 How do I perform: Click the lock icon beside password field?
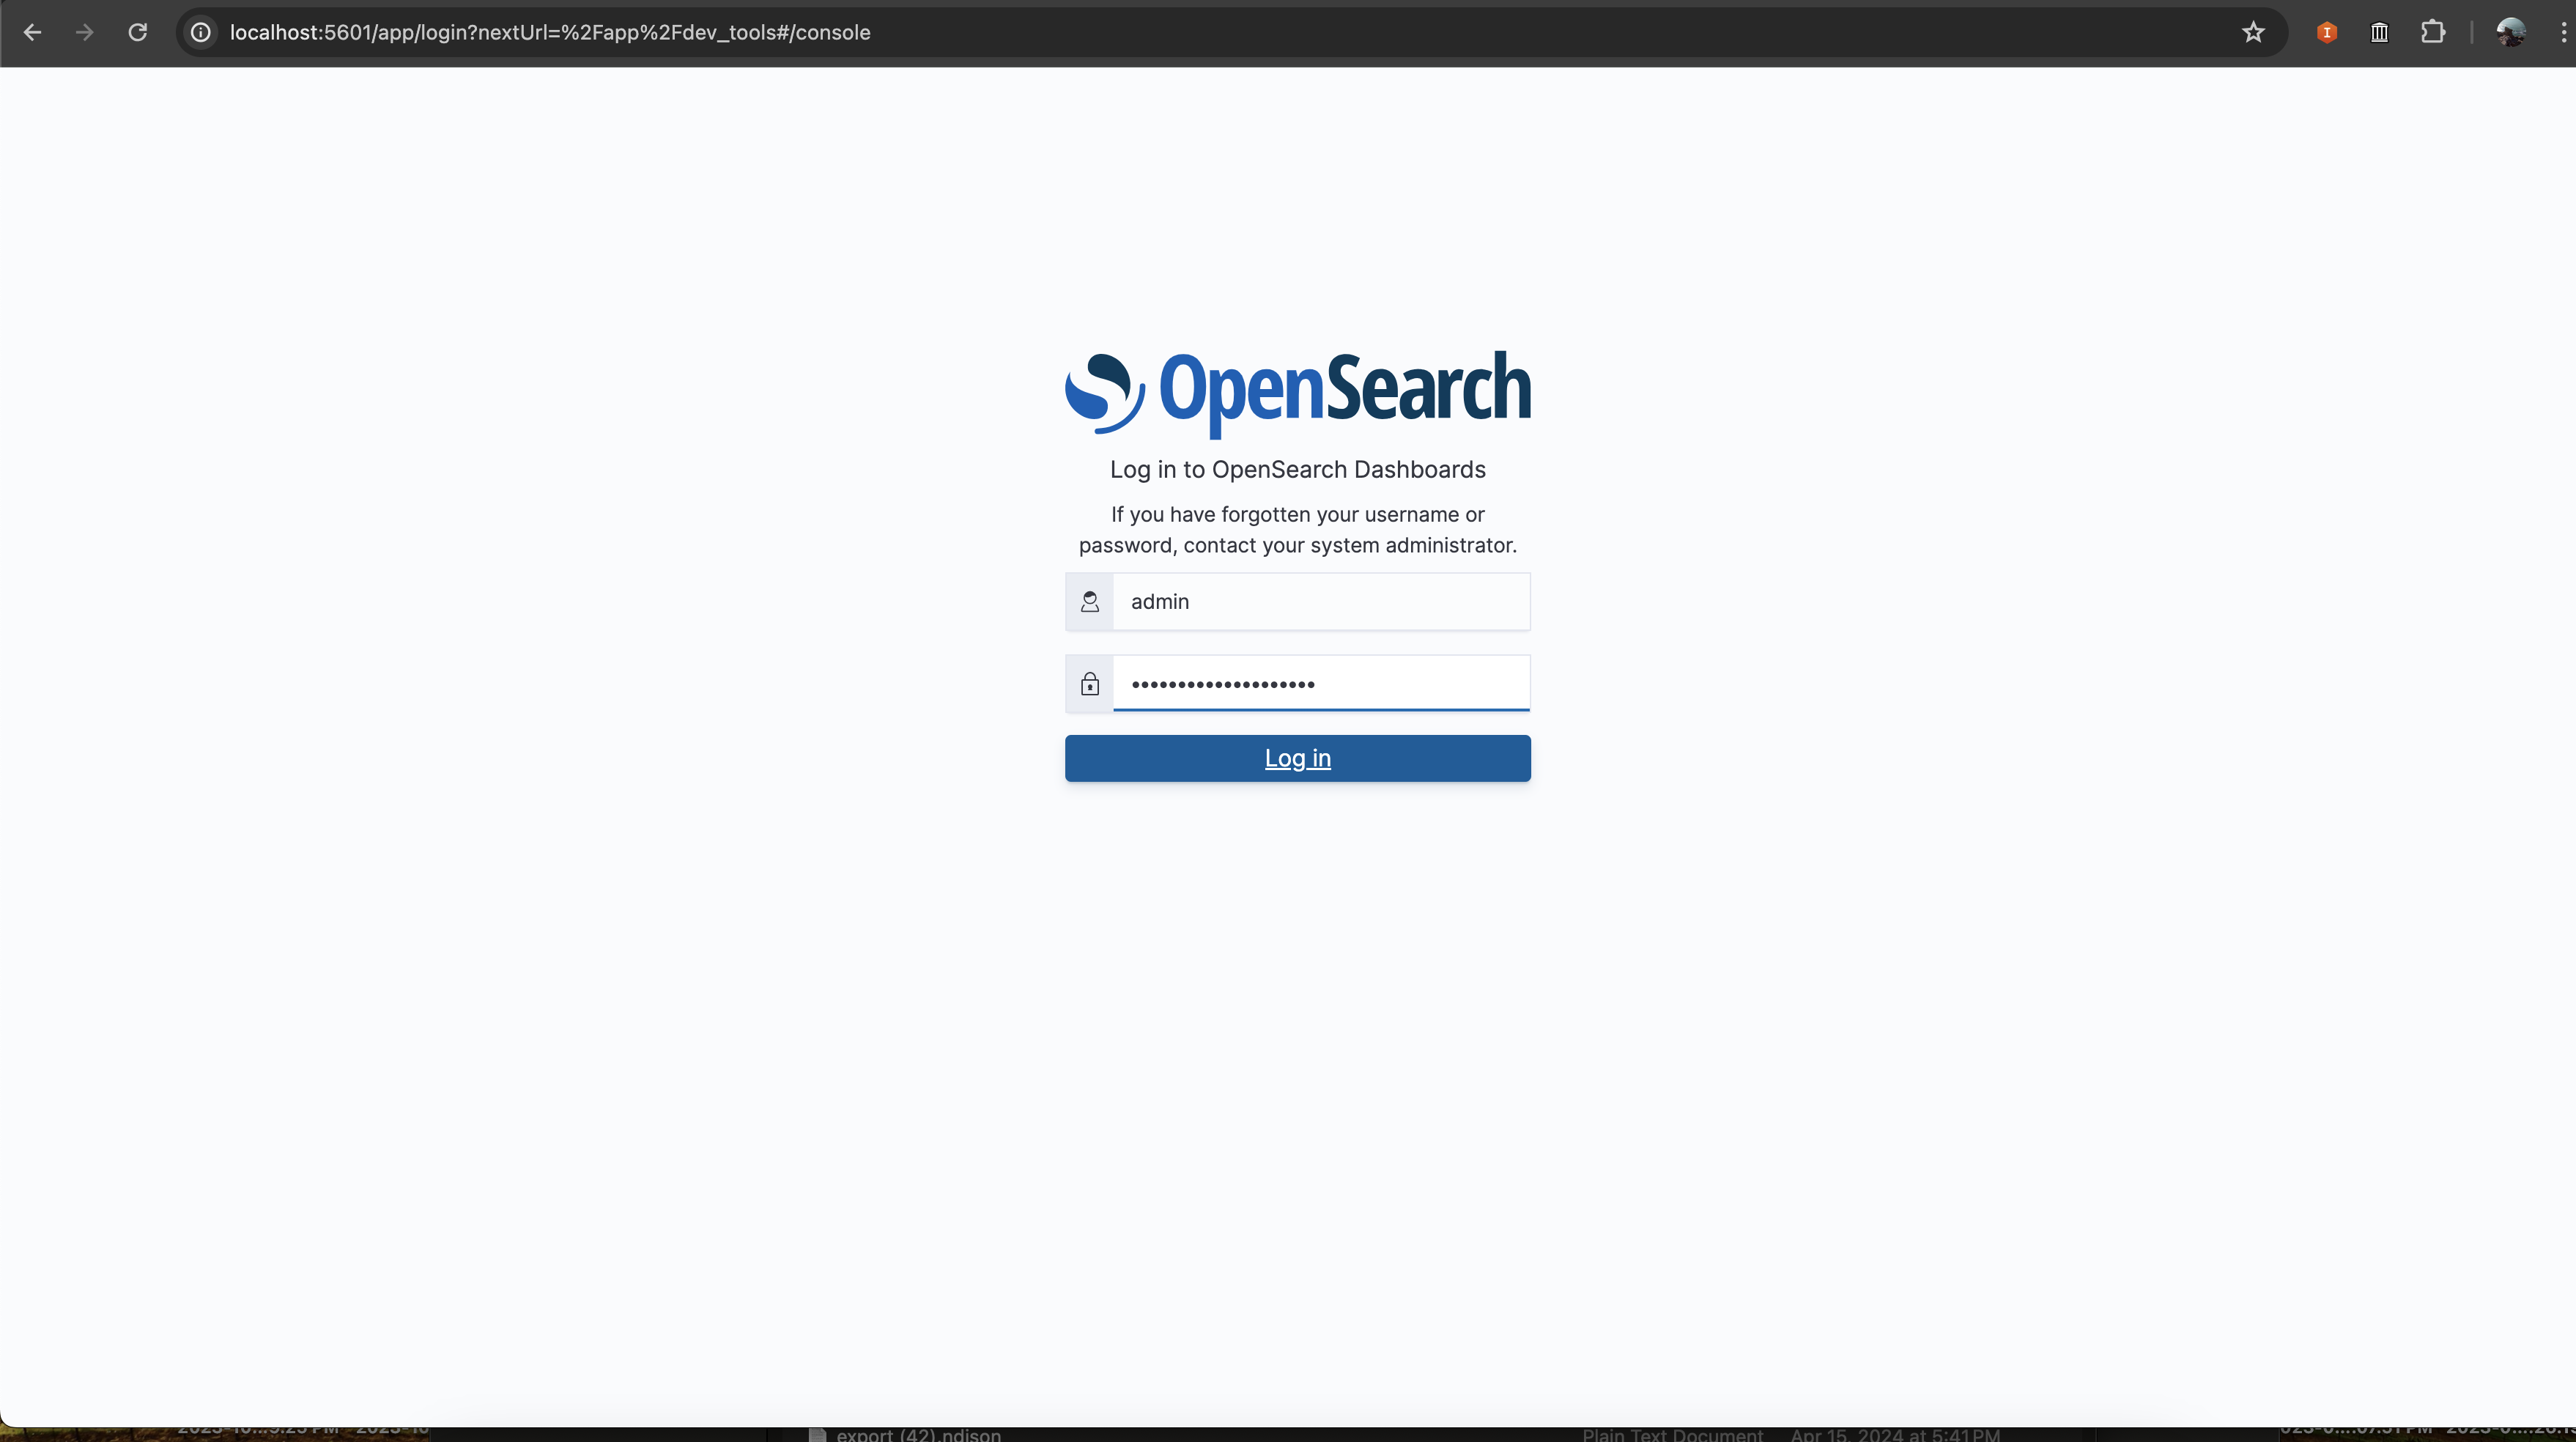click(x=1090, y=684)
